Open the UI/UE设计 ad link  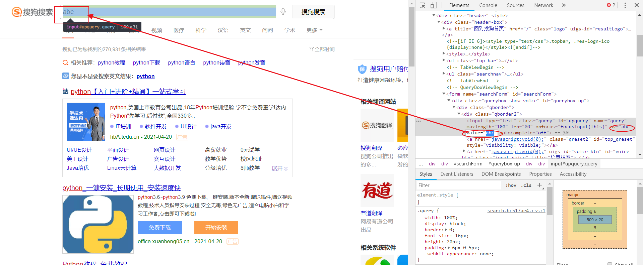[79, 150]
